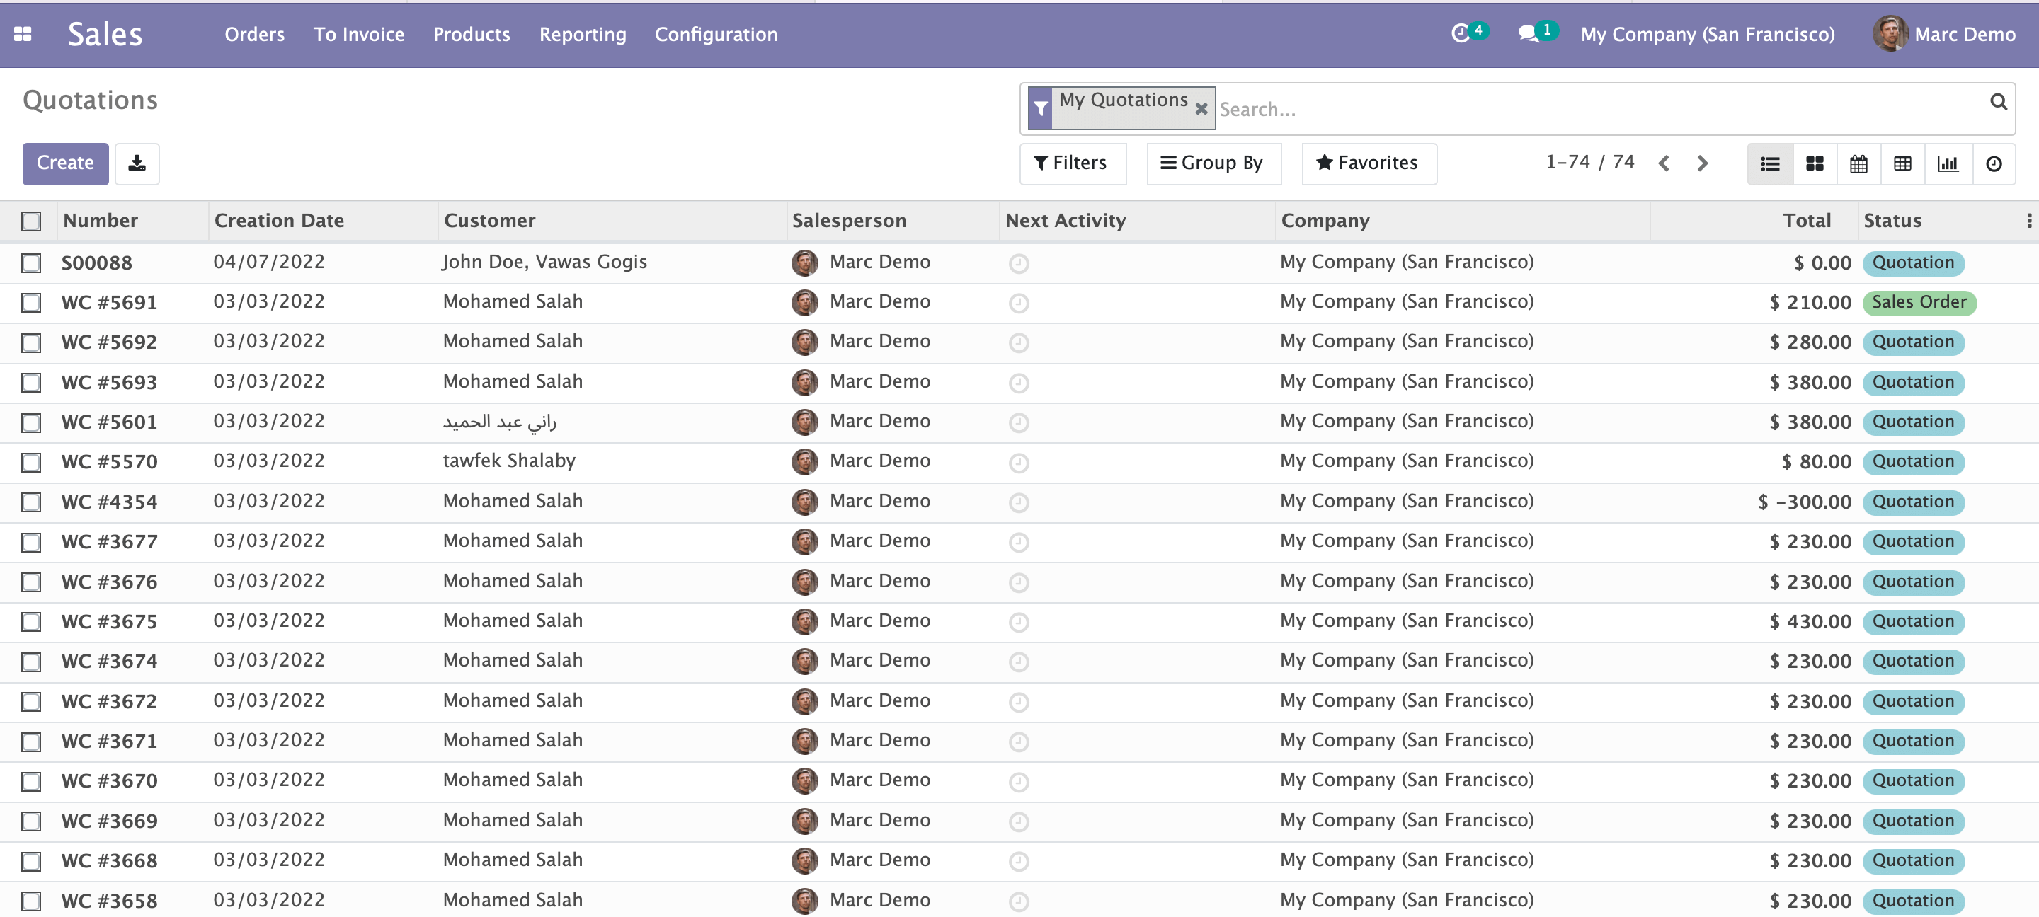Remove the My Quotations filter tag
This screenshot has height=917, width=2039.
click(x=1201, y=109)
